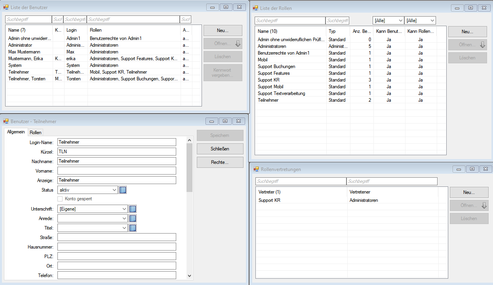This screenshot has height=285, width=493.
Task: Click the Benutzer - Teilnehmer window icon
Action: coord(6,122)
